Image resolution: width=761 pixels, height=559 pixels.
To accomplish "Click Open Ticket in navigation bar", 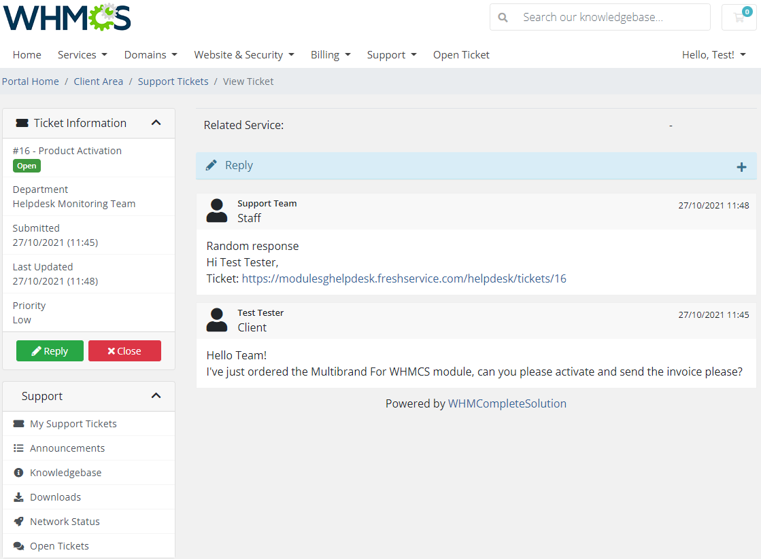I will pyautogui.click(x=461, y=55).
